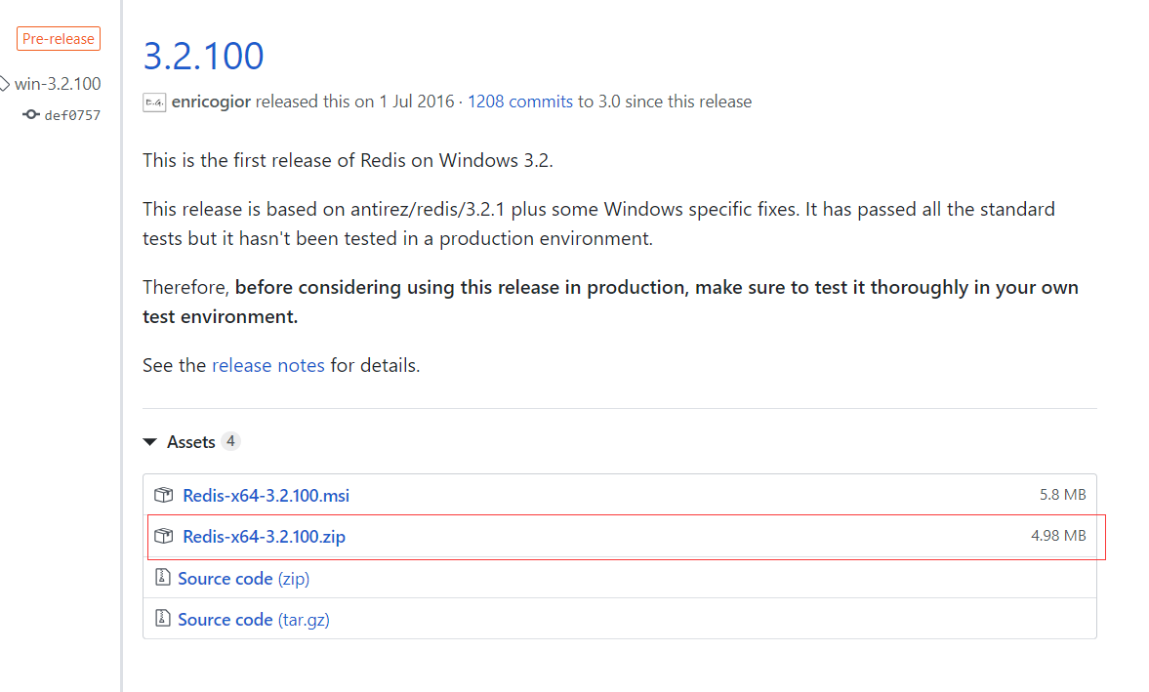Click the win-3.2.100 tag label
1149x692 pixels.
coord(59,84)
